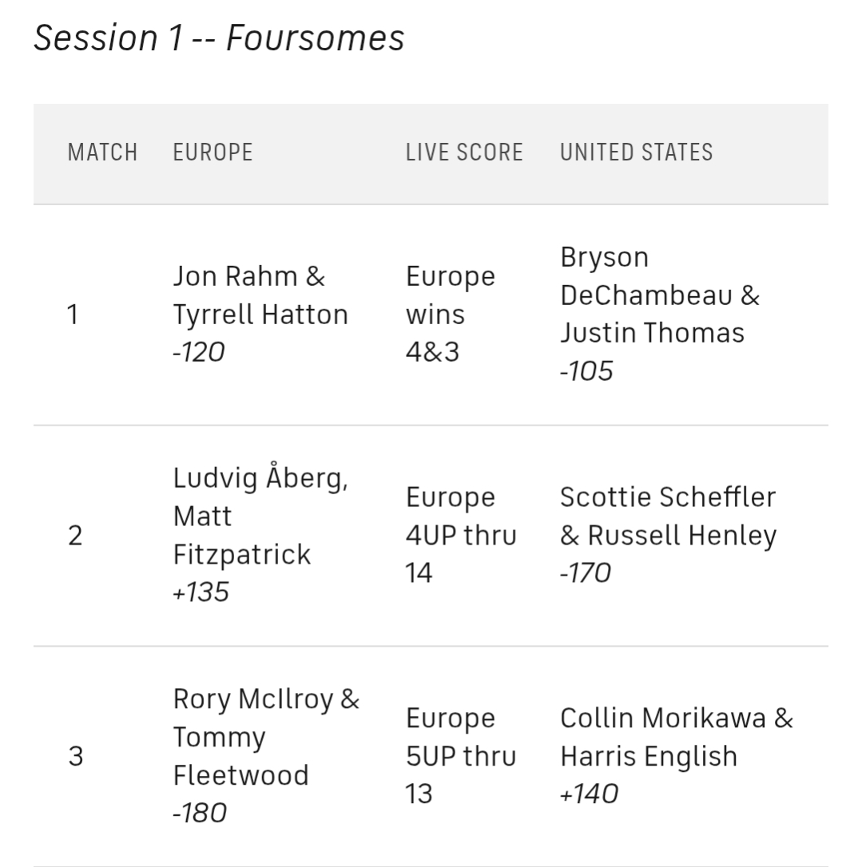Select Collin Morikawa & Harris English pairing
Viewport: 862px width, 867px height.
coord(676,737)
